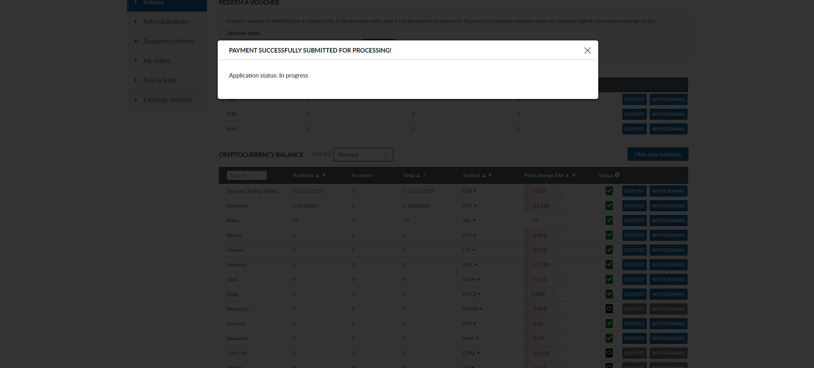Screen dimensions: 814x368
Task: Click the MonaCoin power status icon
Action: pyautogui.click(x=609, y=309)
